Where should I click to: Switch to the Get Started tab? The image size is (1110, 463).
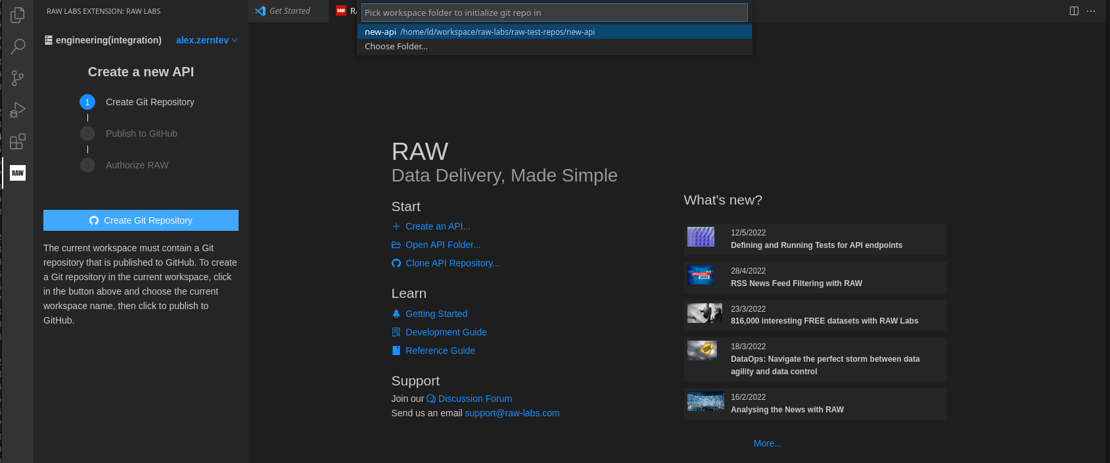pos(289,11)
